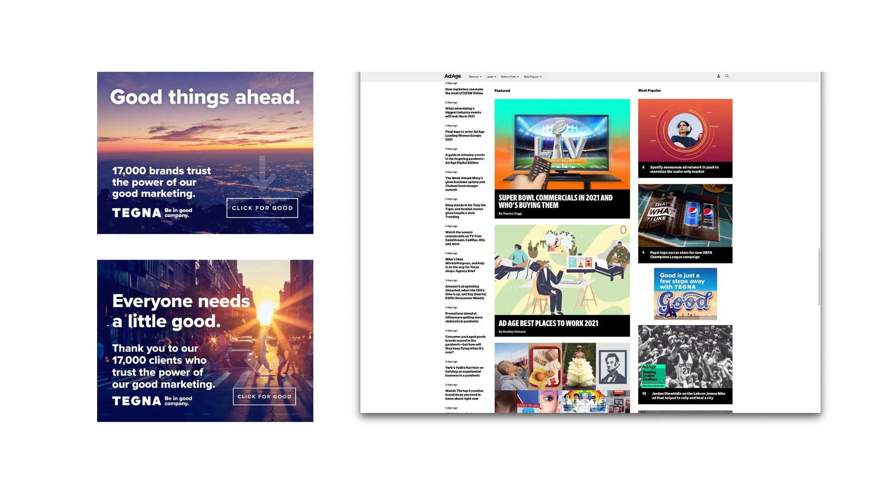Open 'Promotions aimed at influencers getting more elaborate' article
The height and width of the screenshot is (500, 889).
coord(464,317)
